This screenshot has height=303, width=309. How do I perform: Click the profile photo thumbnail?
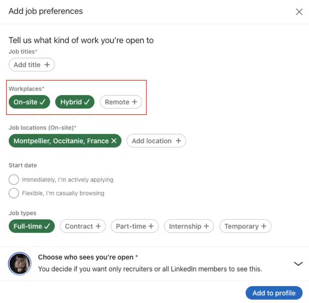[20, 264]
